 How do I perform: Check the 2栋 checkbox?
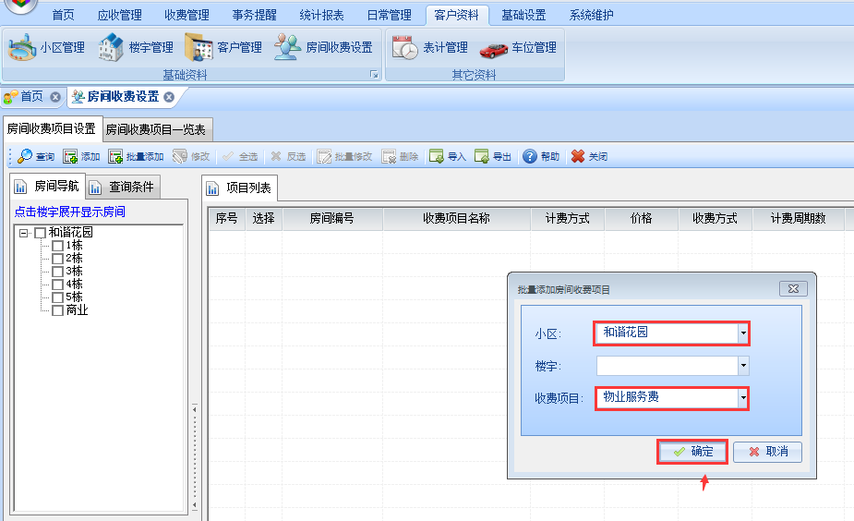(58, 259)
